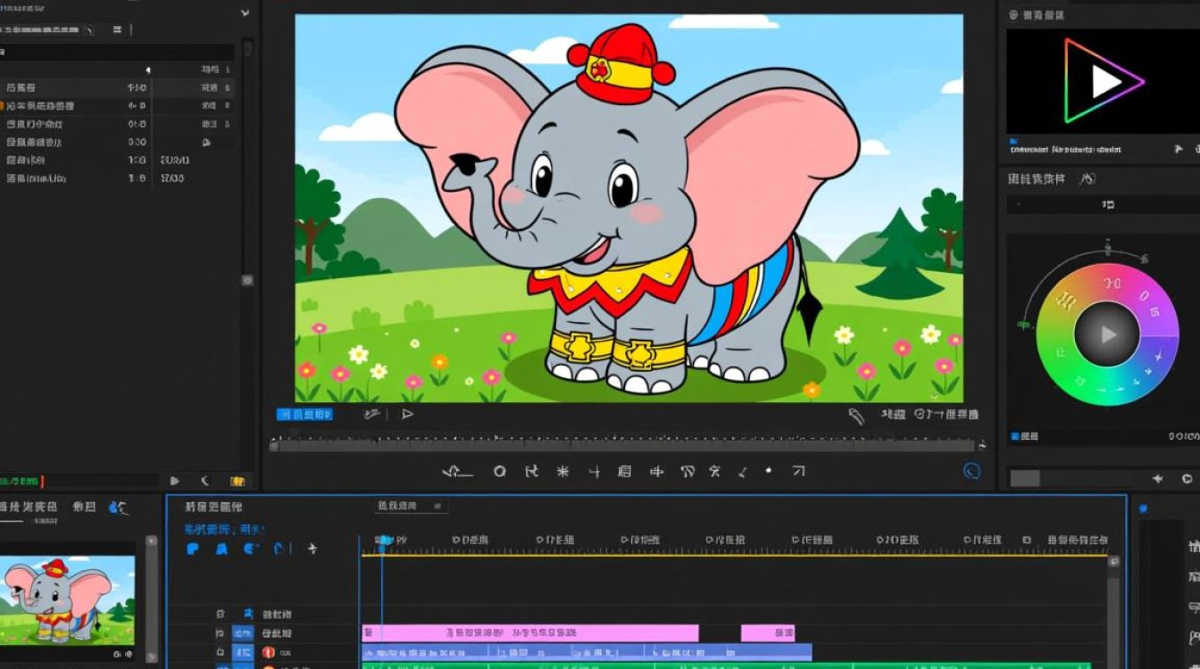Screen dimensions: 1200x669
Task: Play the clip in the top-right preview thumbnail
Action: (x=1105, y=81)
